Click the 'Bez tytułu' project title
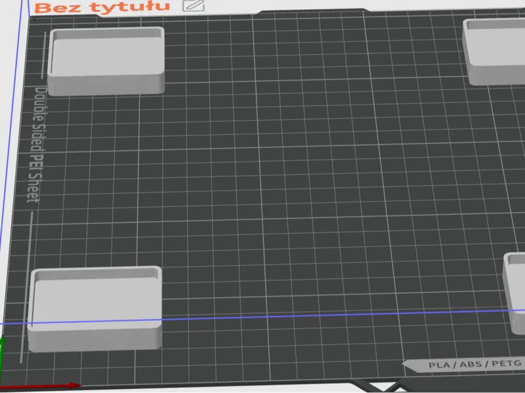Viewport: 525px width, 393px height. 102,7
